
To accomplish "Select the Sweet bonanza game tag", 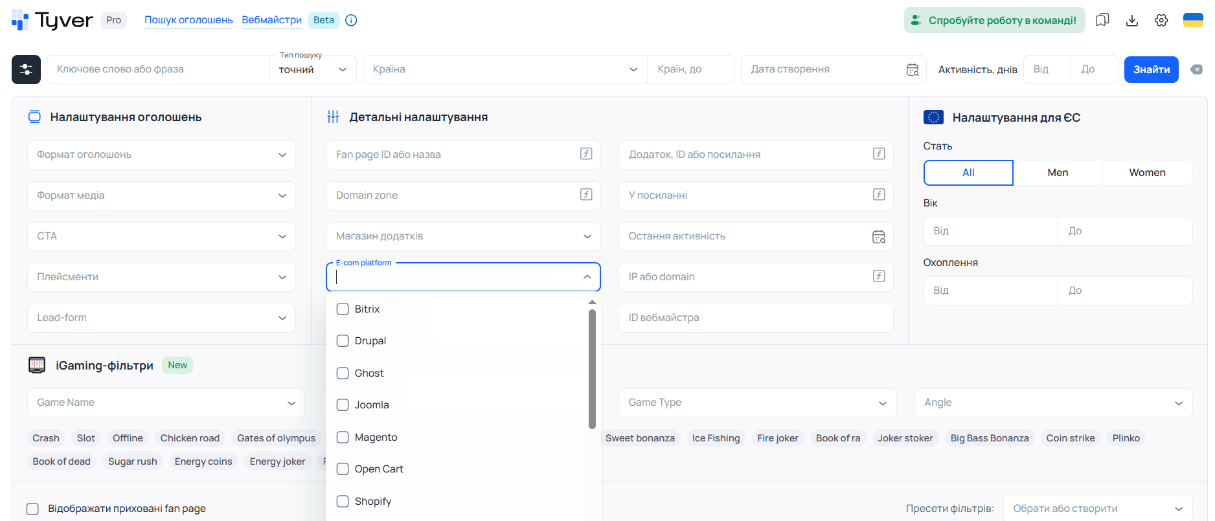I will click(640, 438).
